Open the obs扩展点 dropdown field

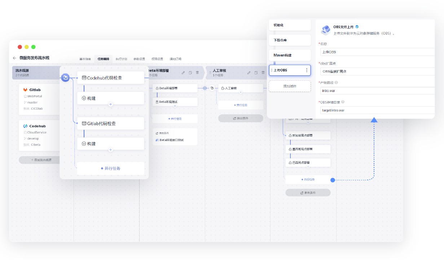coord(377,71)
